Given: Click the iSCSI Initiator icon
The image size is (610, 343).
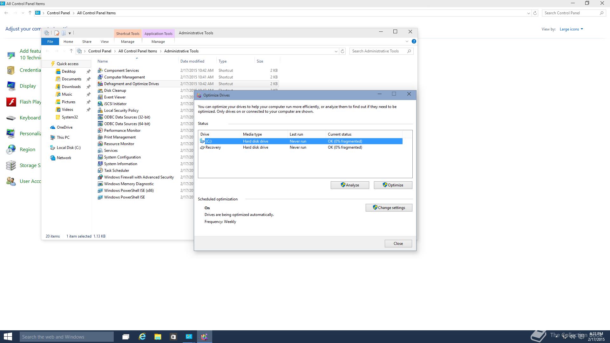Looking at the screenshot, I should tap(100, 104).
